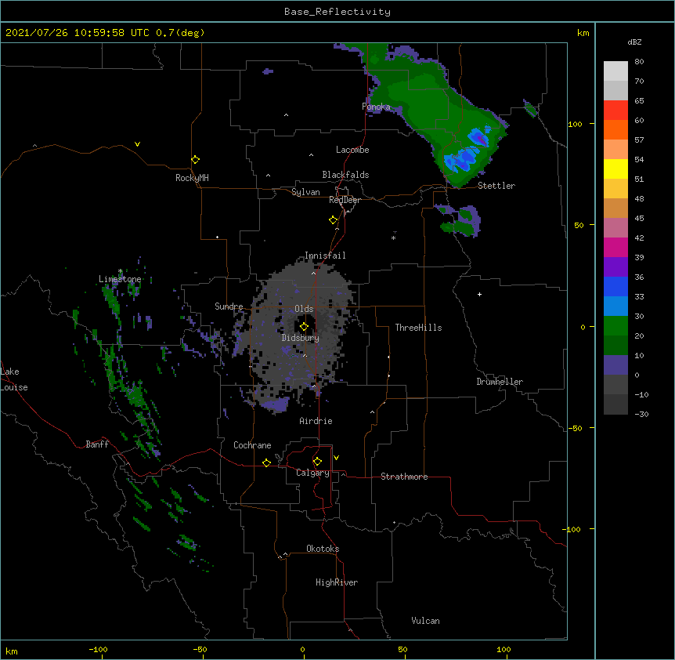Click the asterisk marker above Limestone label
The image size is (675, 660).
[120, 271]
